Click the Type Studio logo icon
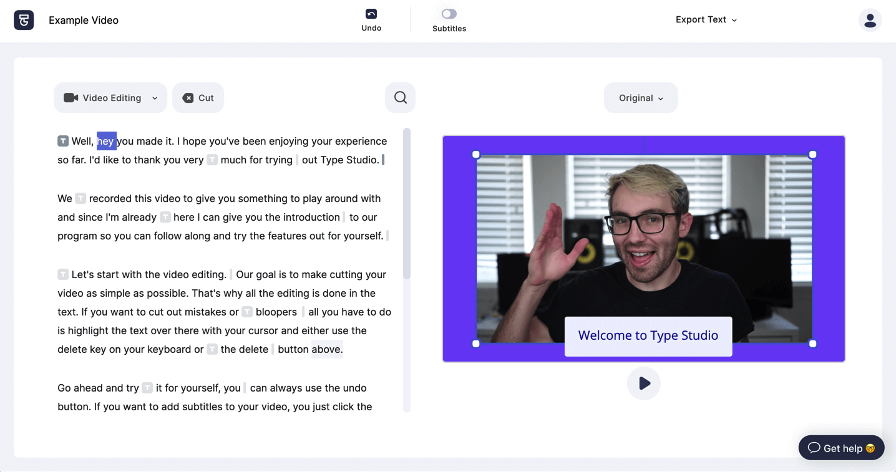 (24, 20)
